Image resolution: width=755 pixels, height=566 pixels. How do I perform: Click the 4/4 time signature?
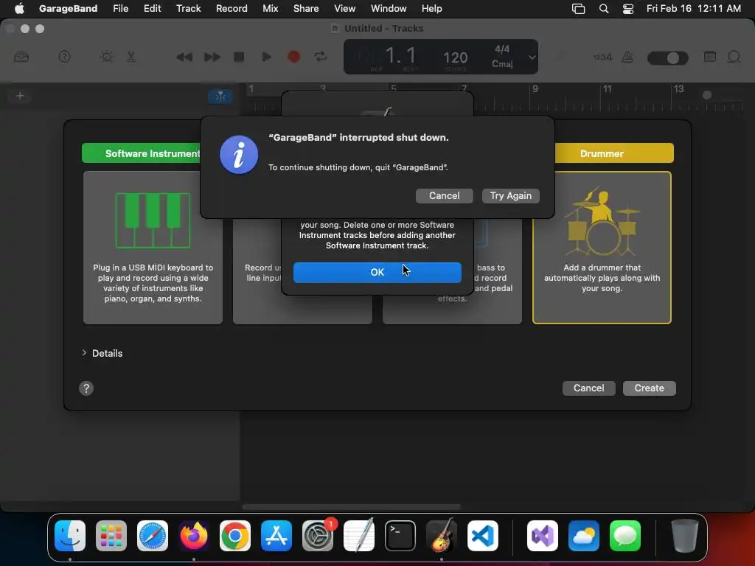[x=502, y=49]
